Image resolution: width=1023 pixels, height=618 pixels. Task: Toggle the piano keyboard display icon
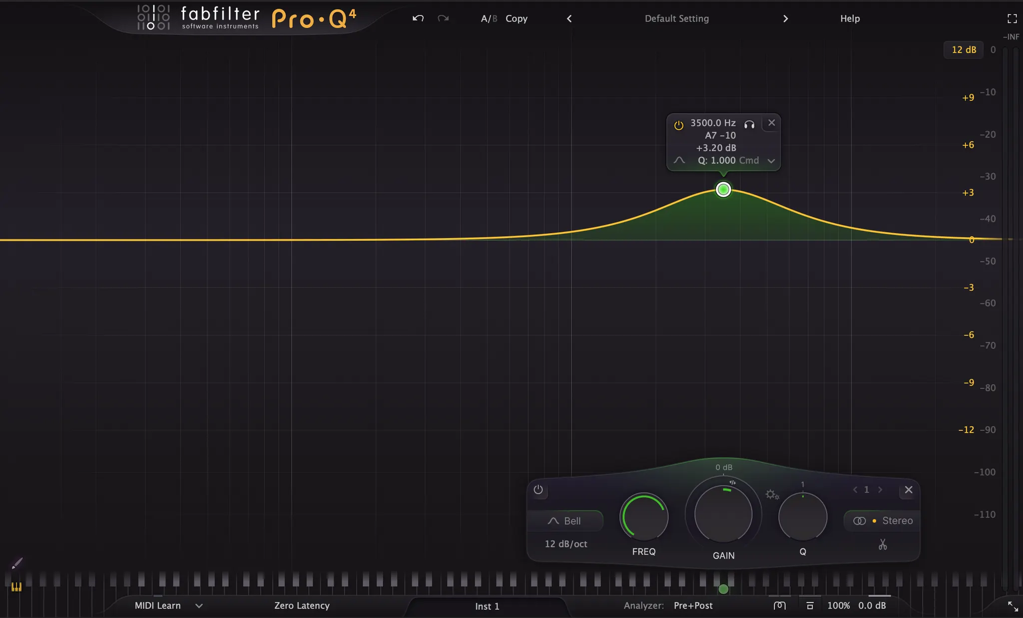tap(16, 587)
